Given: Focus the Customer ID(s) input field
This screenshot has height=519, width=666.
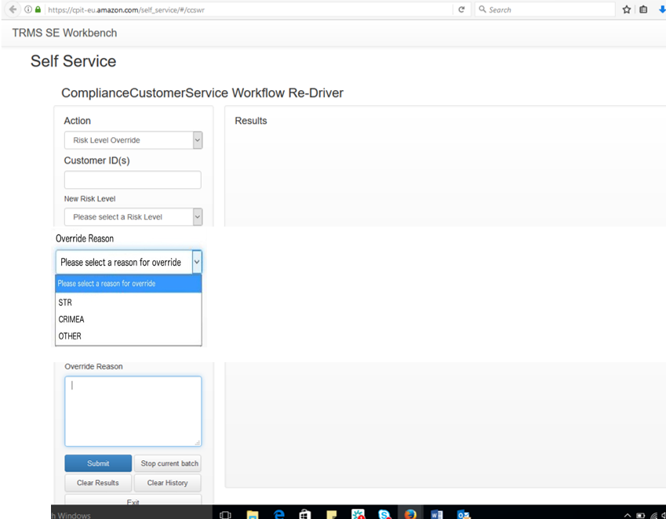Looking at the screenshot, I should [133, 180].
